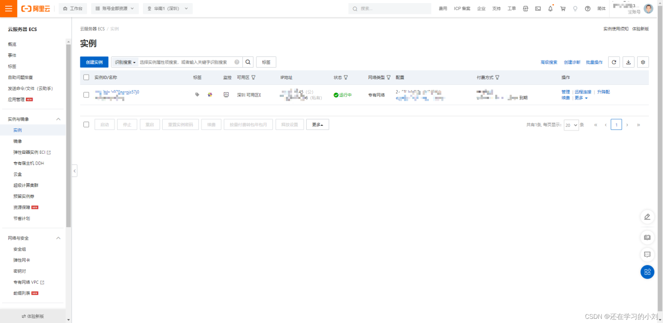Filter by 状态 funnel icon
Image resolution: width=663 pixels, height=323 pixels.
[x=345, y=78]
